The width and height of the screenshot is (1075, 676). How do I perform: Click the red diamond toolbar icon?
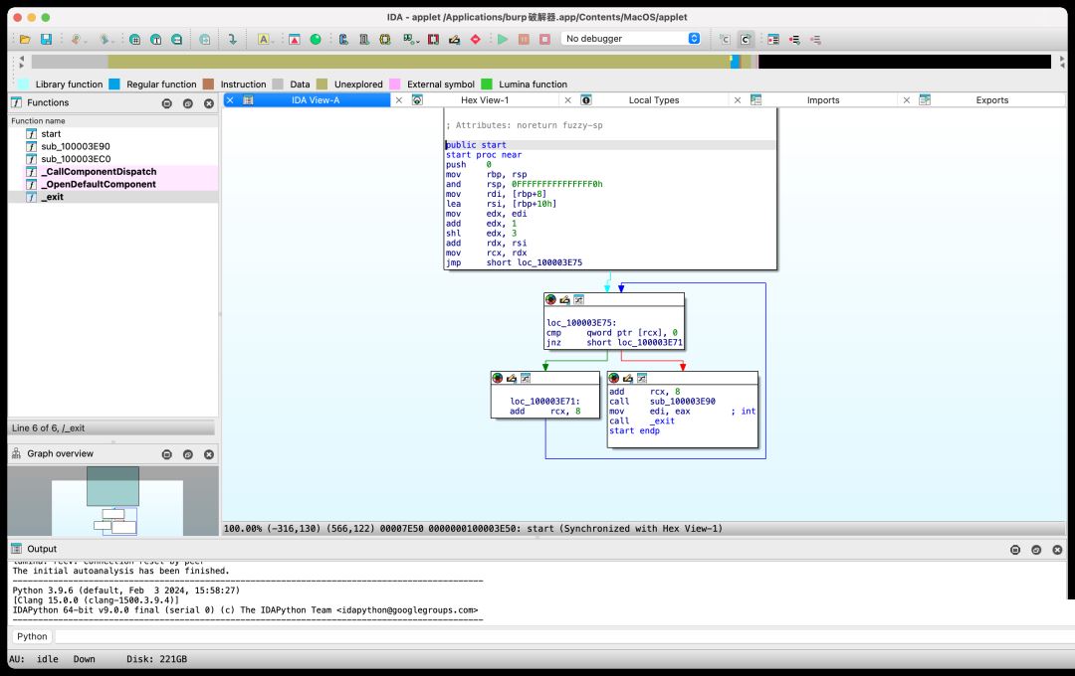coord(475,39)
